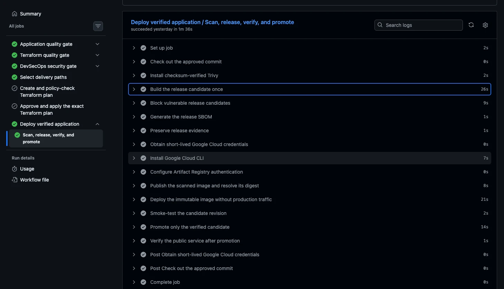Click the success check icon for Generate the release SBOM
This screenshot has height=289, width=504.
coord(143,117)
